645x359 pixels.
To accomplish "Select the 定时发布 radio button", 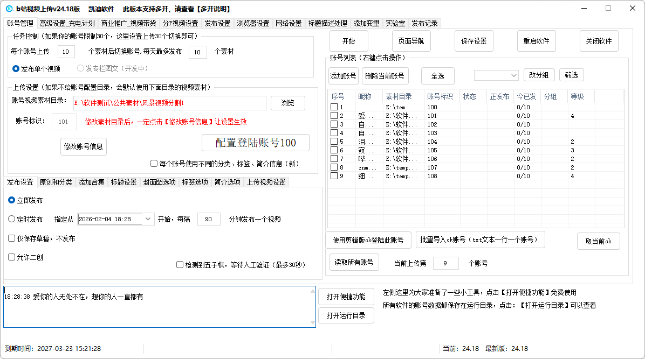I will coord(12,219).
